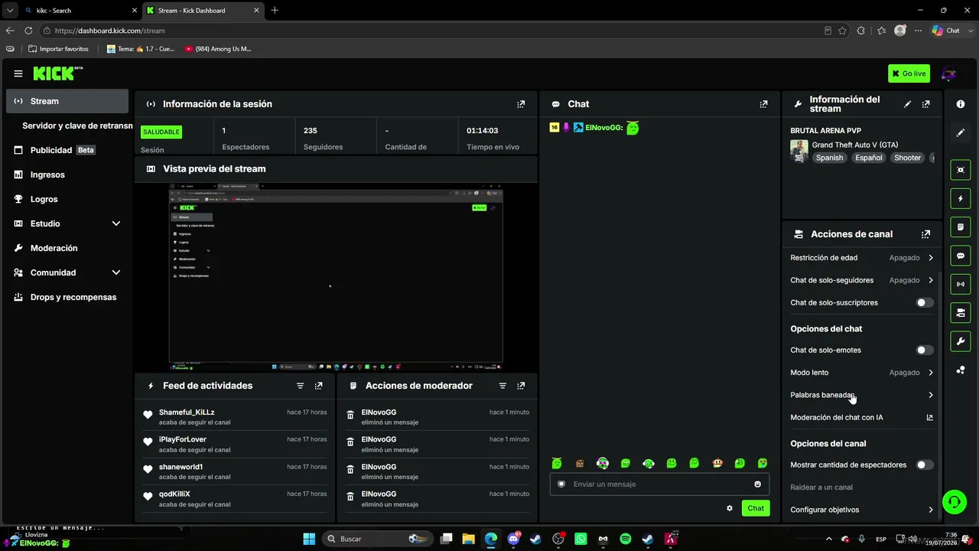Click the chat message input field
This screenshot has width=979, height=551.
[659, 484]
